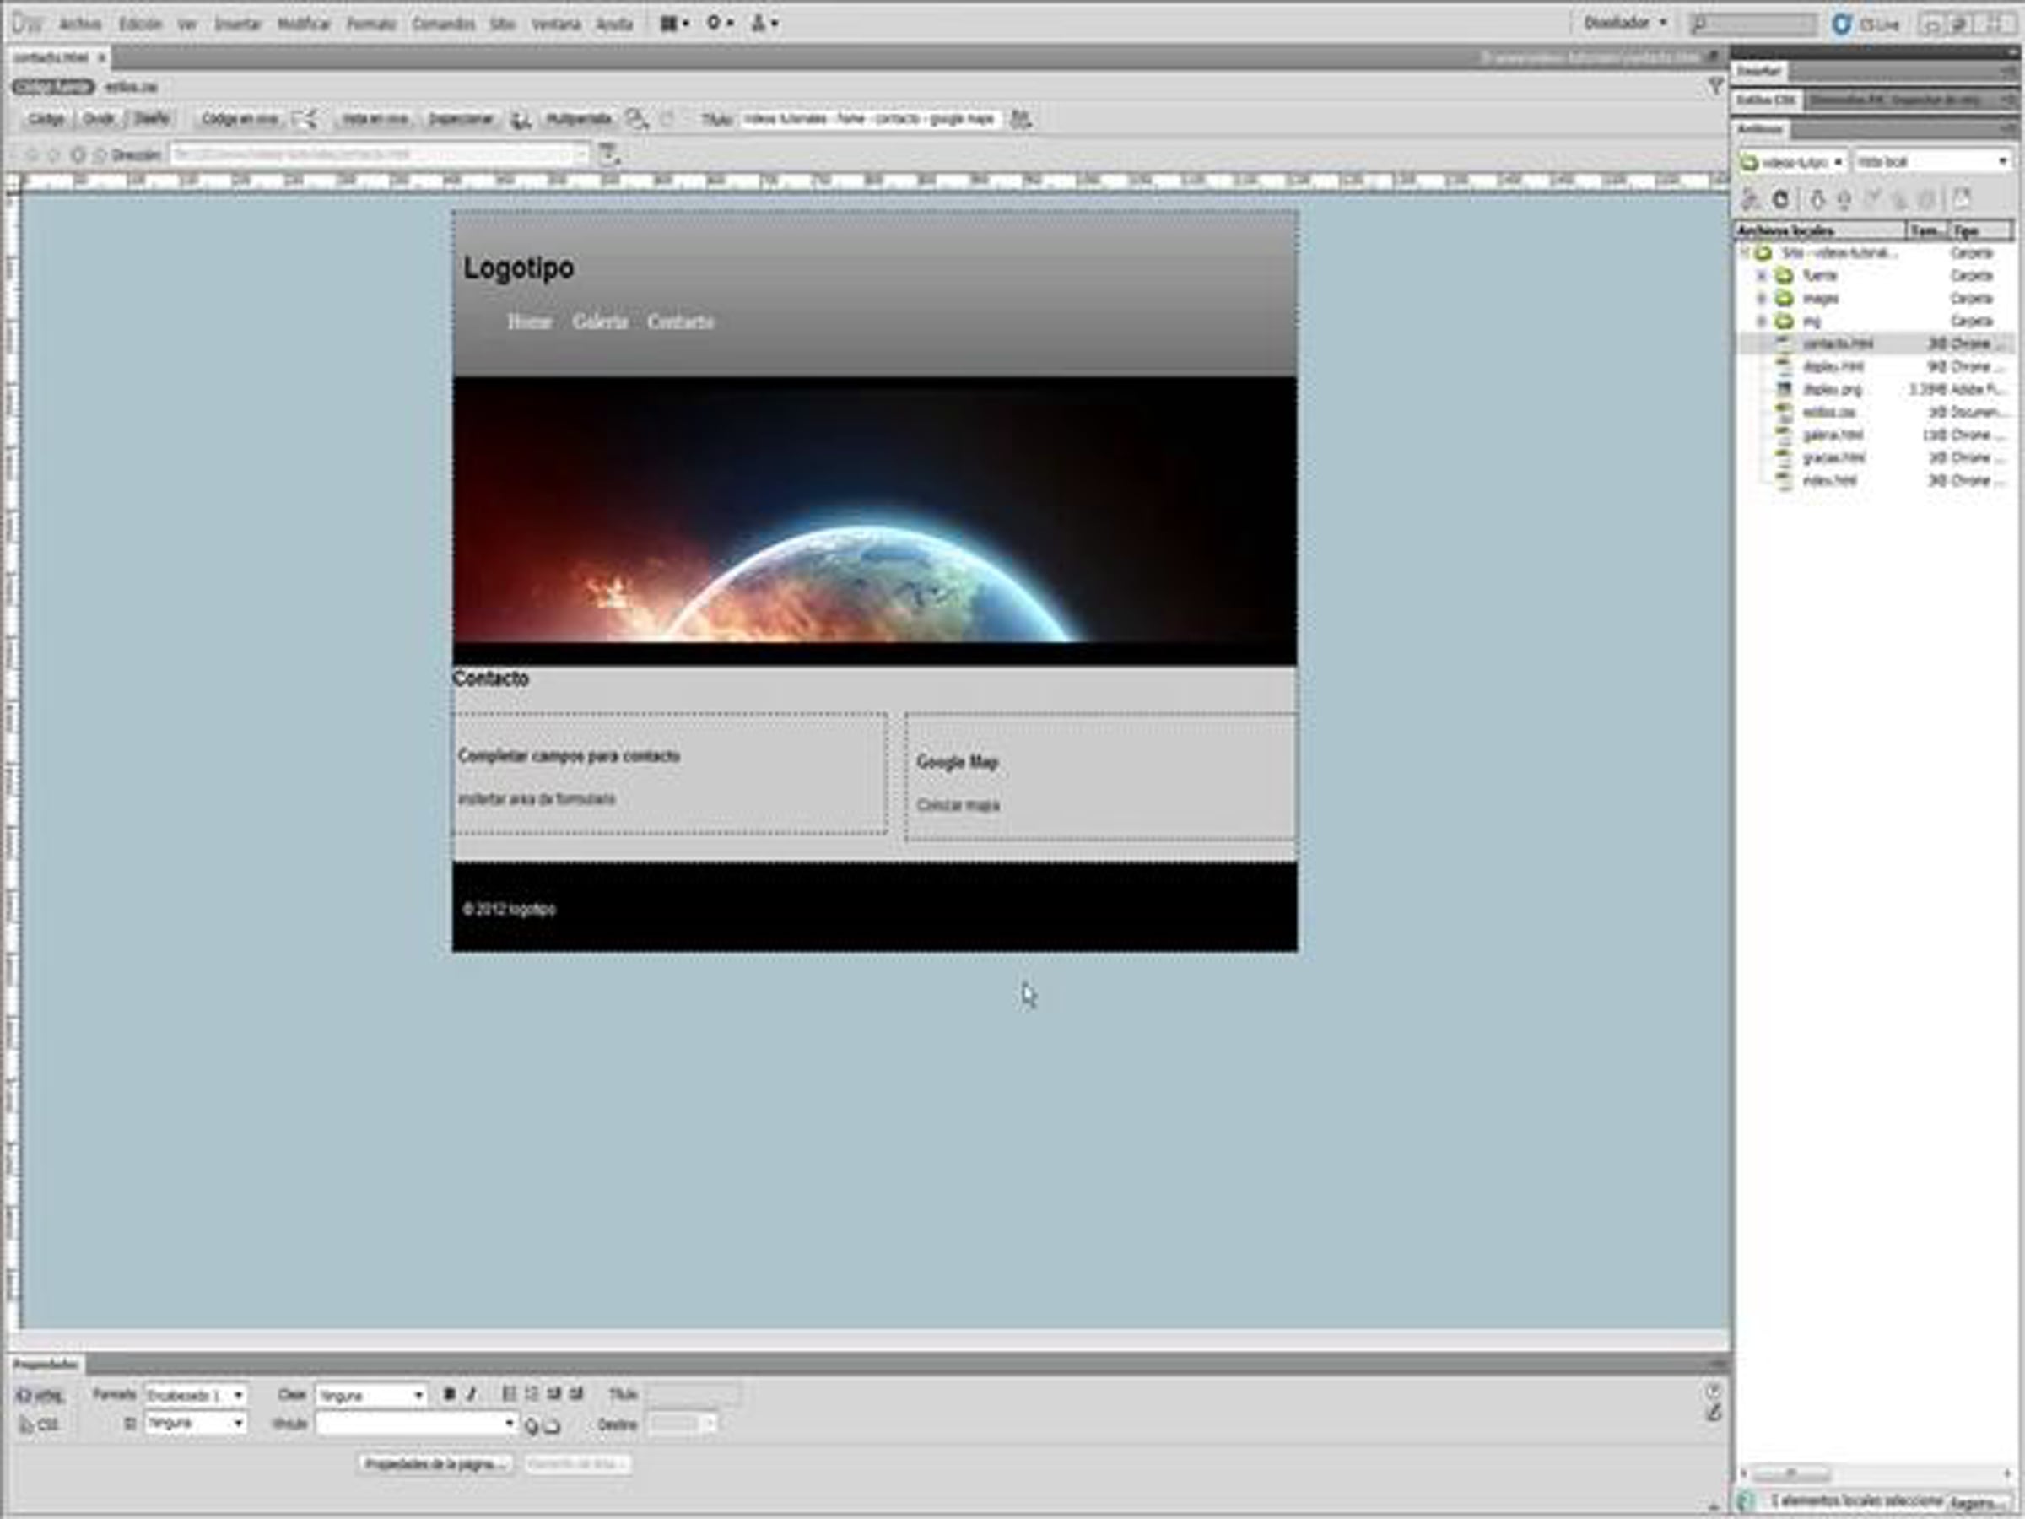Click the Título text field in toolbar
2025x1519 pixels.
tap(869, 119)
